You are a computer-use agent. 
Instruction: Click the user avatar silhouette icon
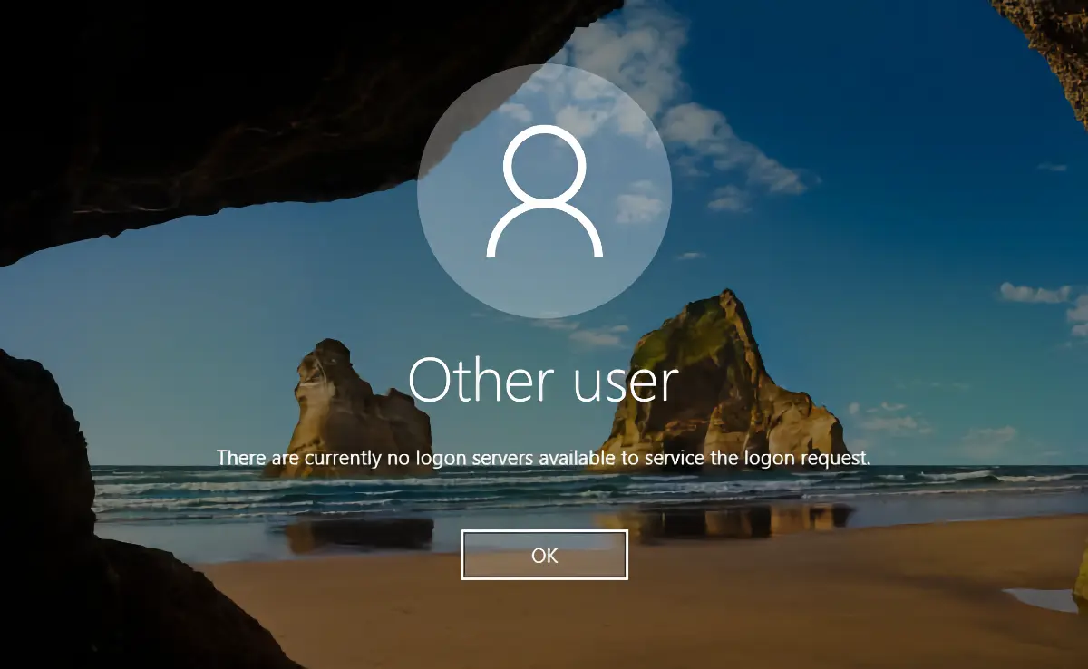(544, 191)
